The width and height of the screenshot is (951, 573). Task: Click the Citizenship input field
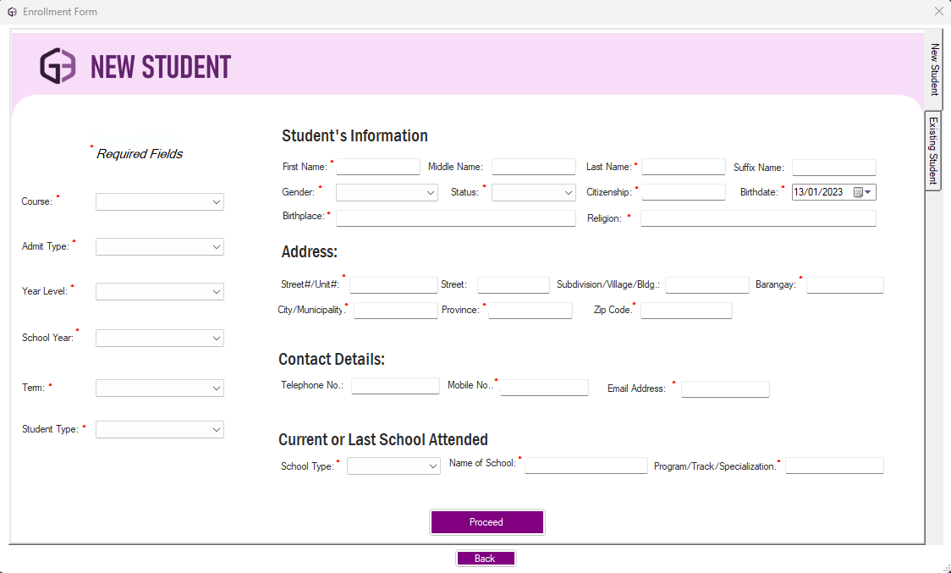[684, 192]
